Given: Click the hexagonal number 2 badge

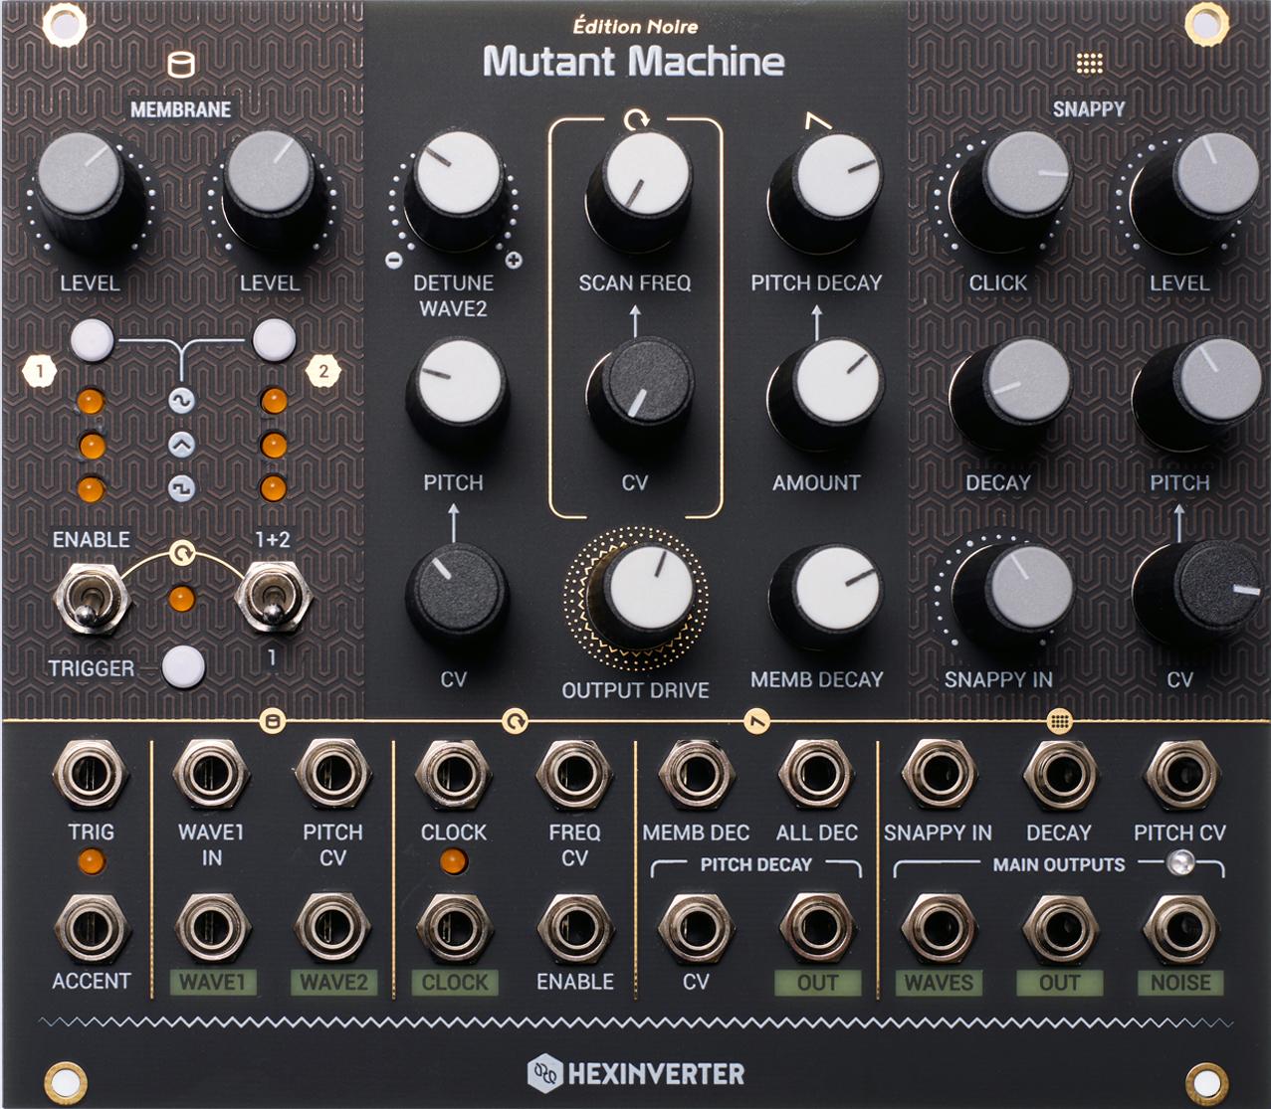Looking at the screenshot, I should click(x=322, y=372).
